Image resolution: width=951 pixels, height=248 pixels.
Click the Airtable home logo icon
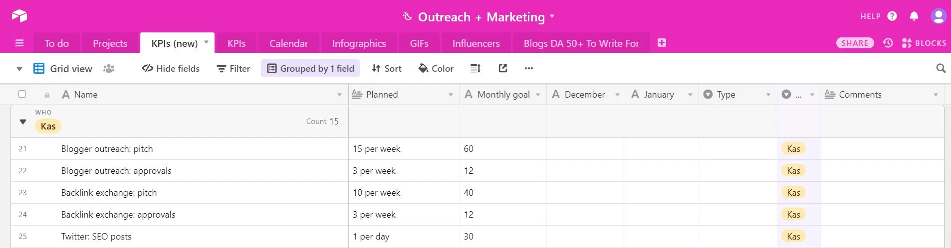coord(19,16)
